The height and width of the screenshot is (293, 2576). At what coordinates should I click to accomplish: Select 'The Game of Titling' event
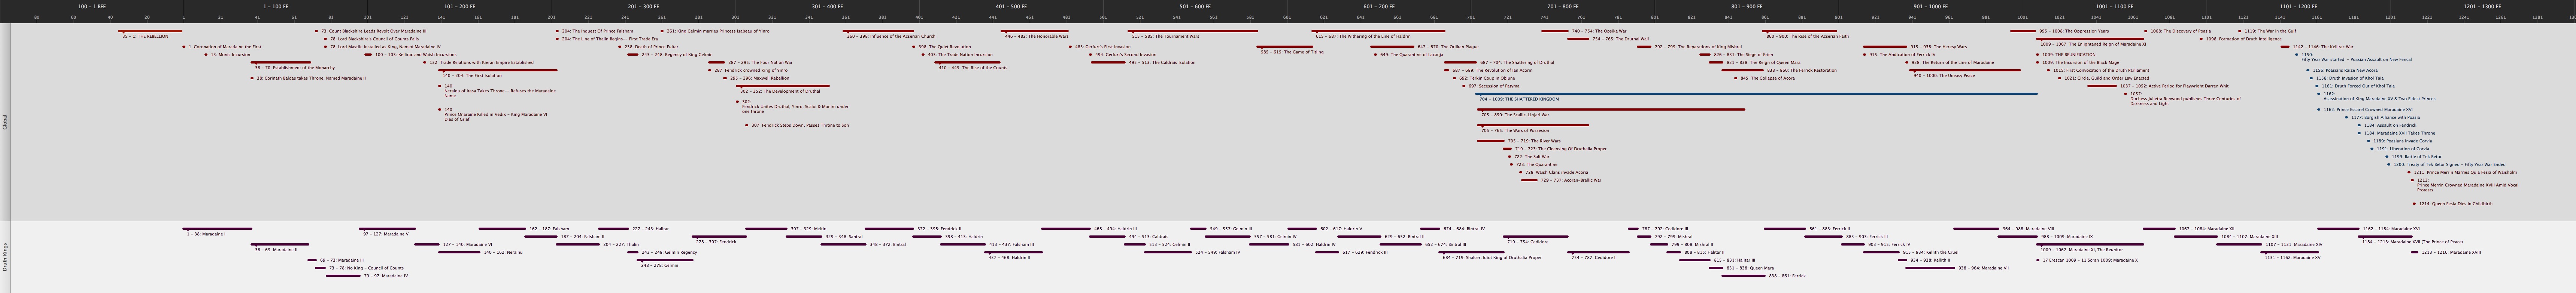click(1291, 52)
